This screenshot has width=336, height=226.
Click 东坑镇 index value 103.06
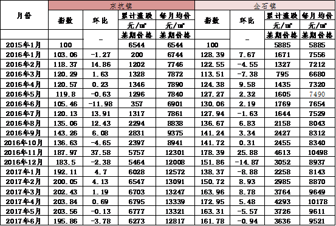[x=66, y=55]
